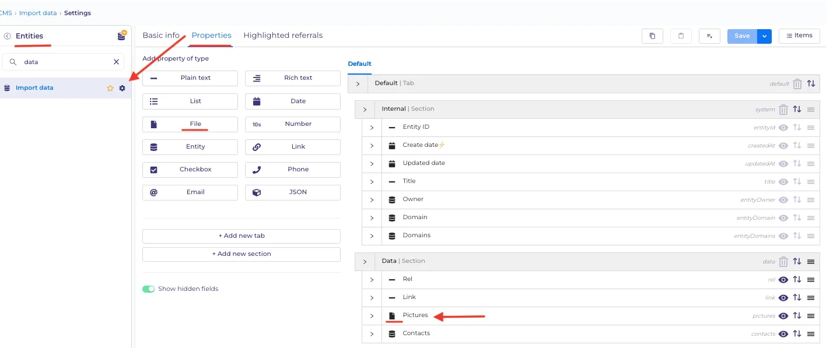Viewport: 826px width, 348px height.
Task: Reorder the Default tab with arrows icon
Action: [811, 84]
